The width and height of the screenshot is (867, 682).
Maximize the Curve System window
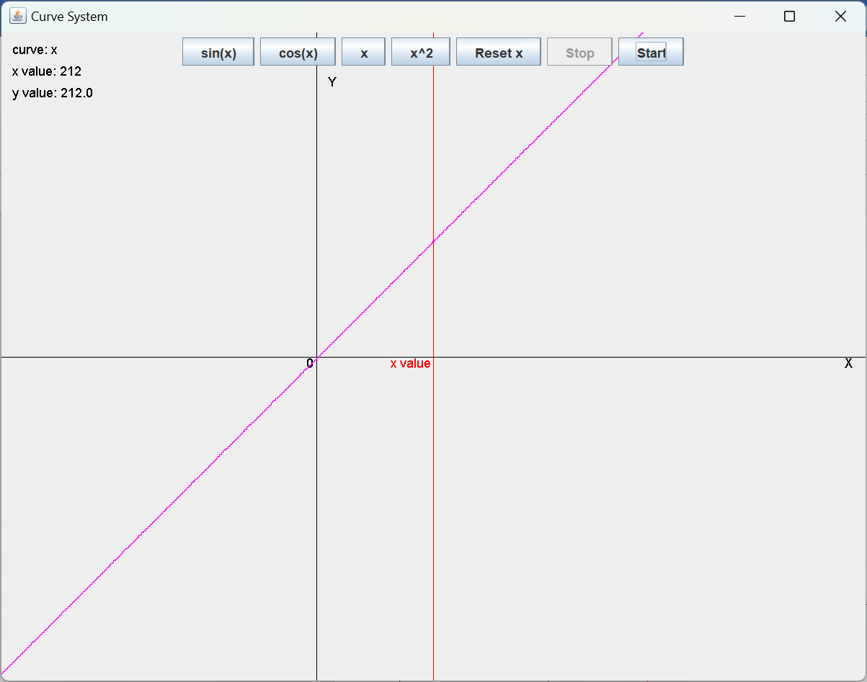789,16
